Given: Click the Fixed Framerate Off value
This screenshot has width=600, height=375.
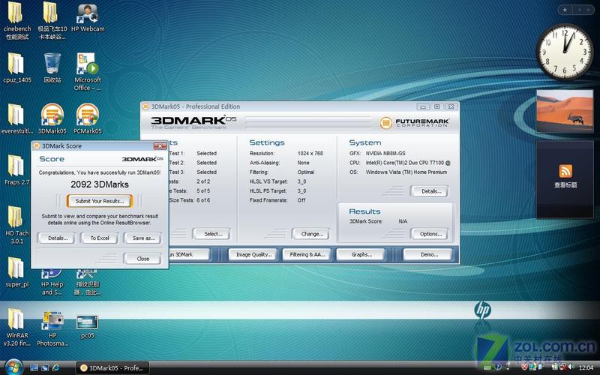Looking at the screenshot, I should click(301, 200).
